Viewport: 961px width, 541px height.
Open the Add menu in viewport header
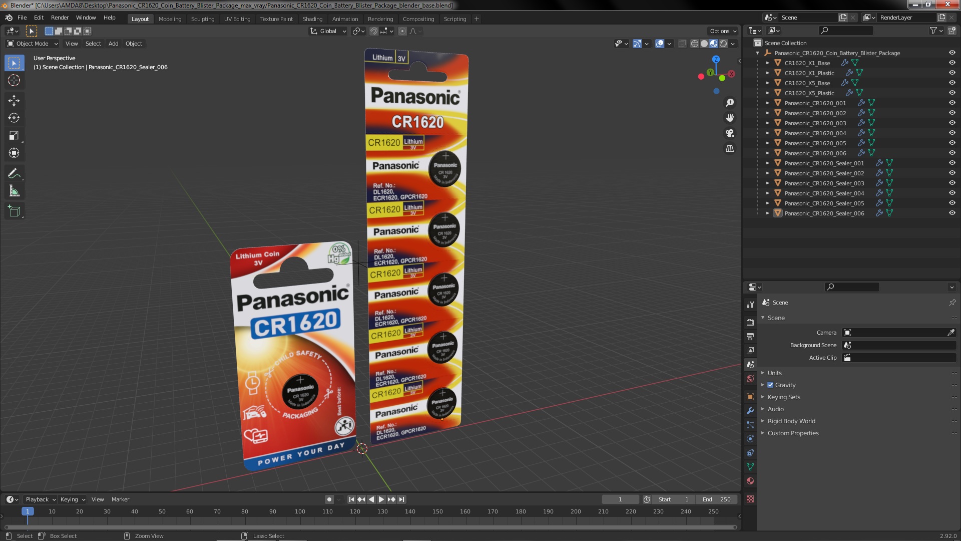click(x=114, y=44)
